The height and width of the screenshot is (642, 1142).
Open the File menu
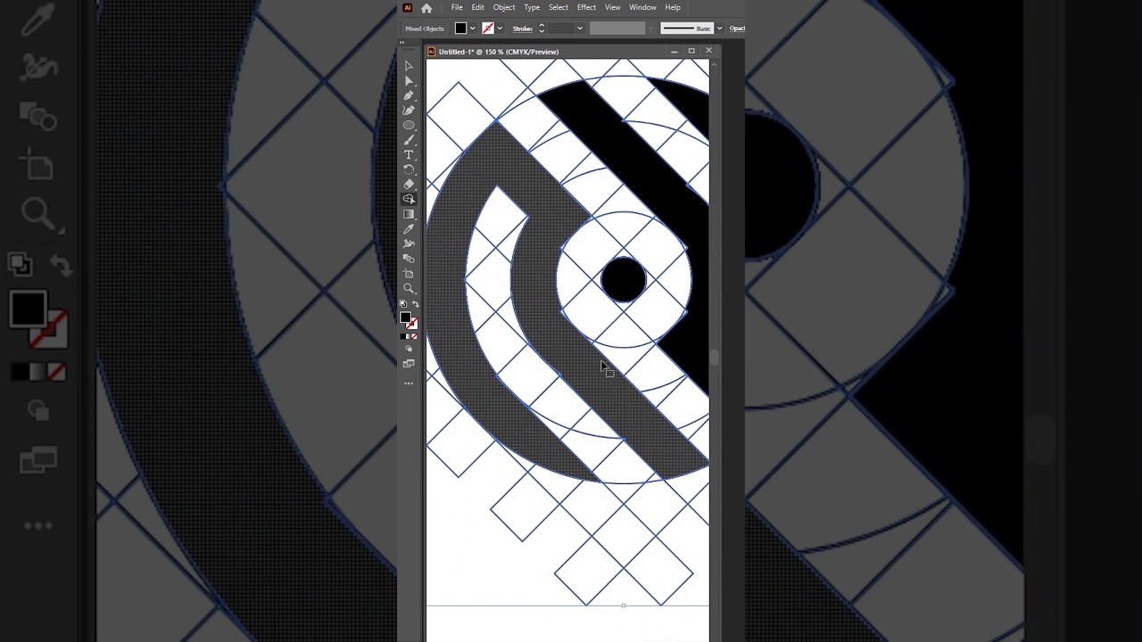pyautogui.click(x=457, y=8)
